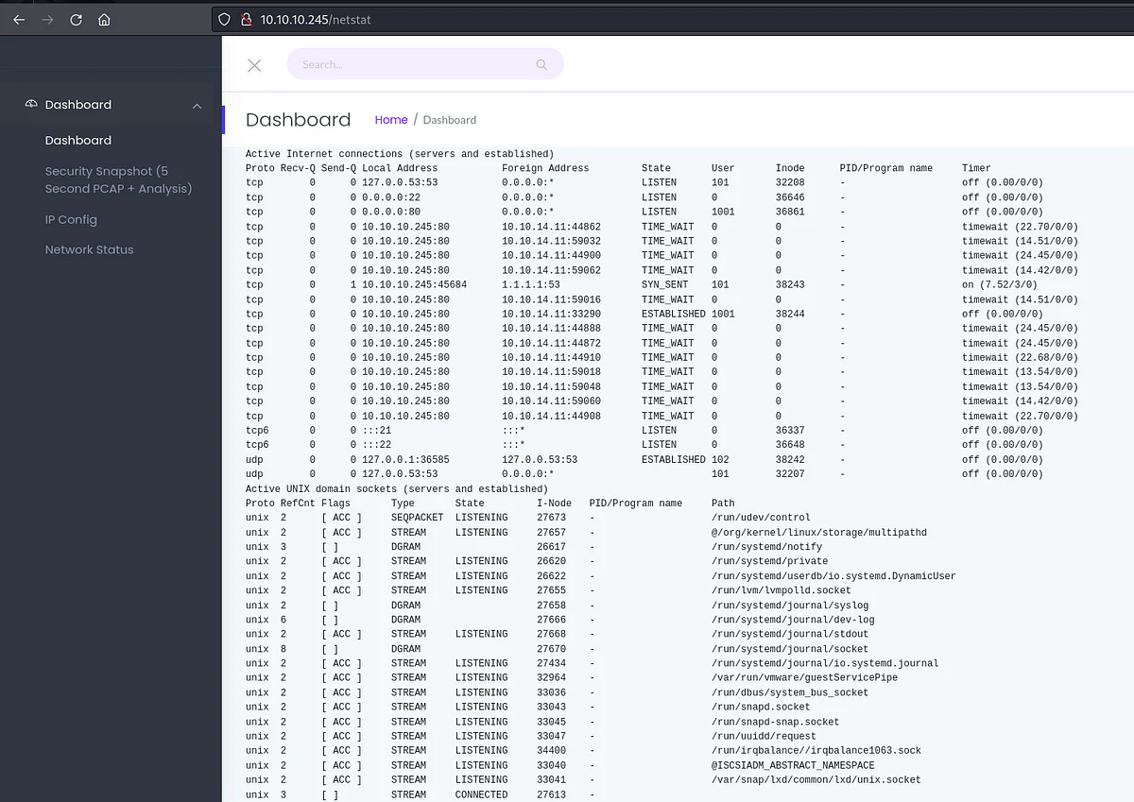The image size is (1134, 802).
Task: Click path /run/irqbalance//irqbalance1063.sock
Action: (x=816, y=751)
